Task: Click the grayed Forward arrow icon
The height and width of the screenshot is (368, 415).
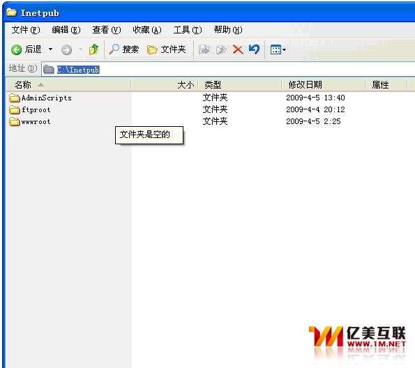Action: (x=66, y=49)
